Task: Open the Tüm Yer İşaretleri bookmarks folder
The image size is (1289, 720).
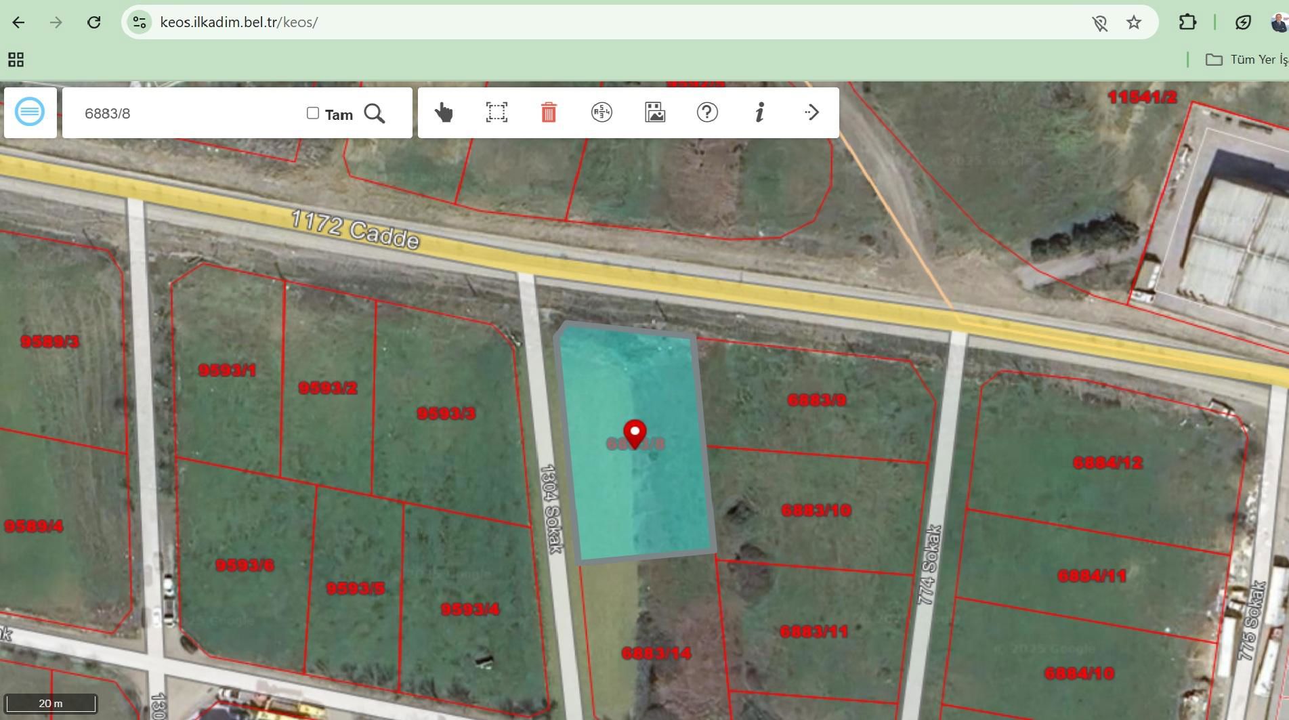Action: 1246,60
